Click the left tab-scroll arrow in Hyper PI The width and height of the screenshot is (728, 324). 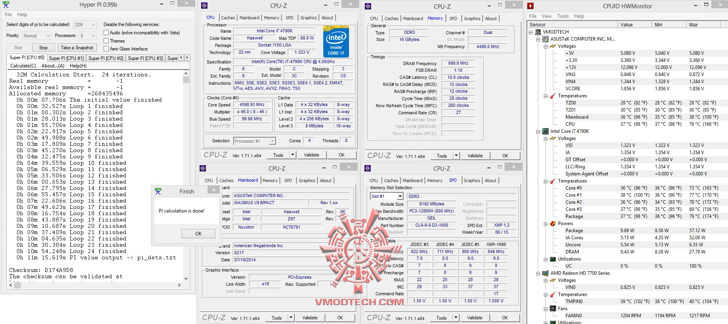pos(181,58)
